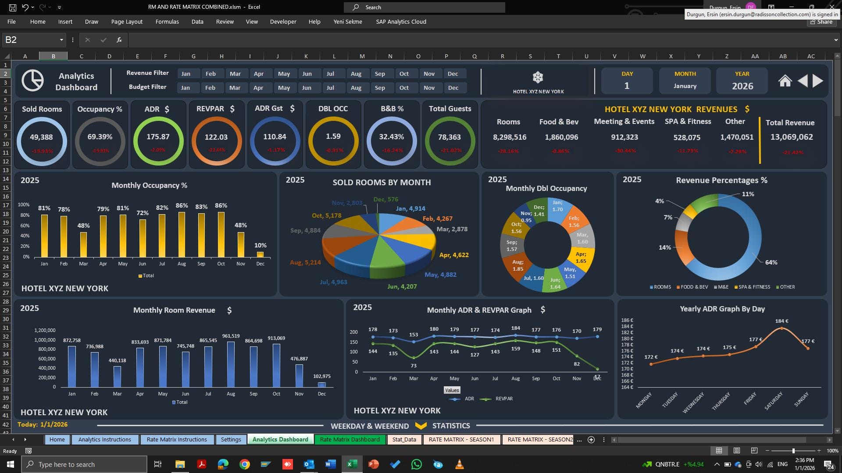This screenshot has width=842, height=473.
Task: Click the DAY 1 selector box
Action: click(627, 81)
